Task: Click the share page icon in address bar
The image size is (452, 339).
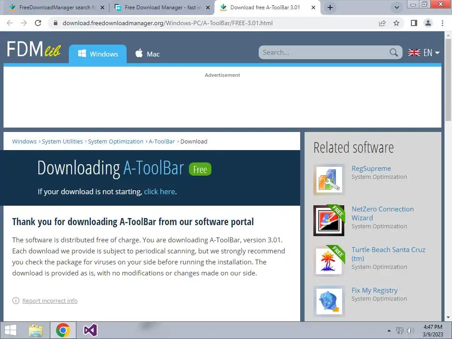Action: pos(382,23)
